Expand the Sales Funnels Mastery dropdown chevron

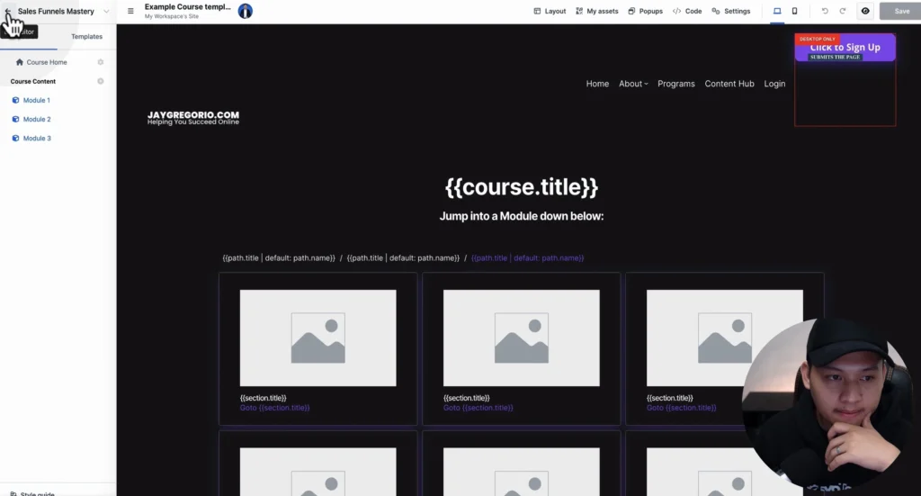click(x=106, y=12)
